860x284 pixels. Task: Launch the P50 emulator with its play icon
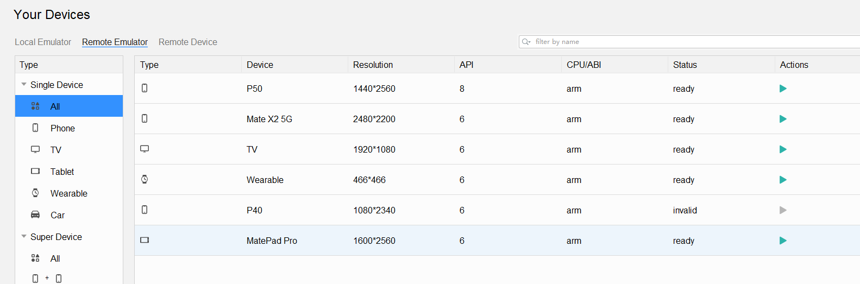coord(783,89)
